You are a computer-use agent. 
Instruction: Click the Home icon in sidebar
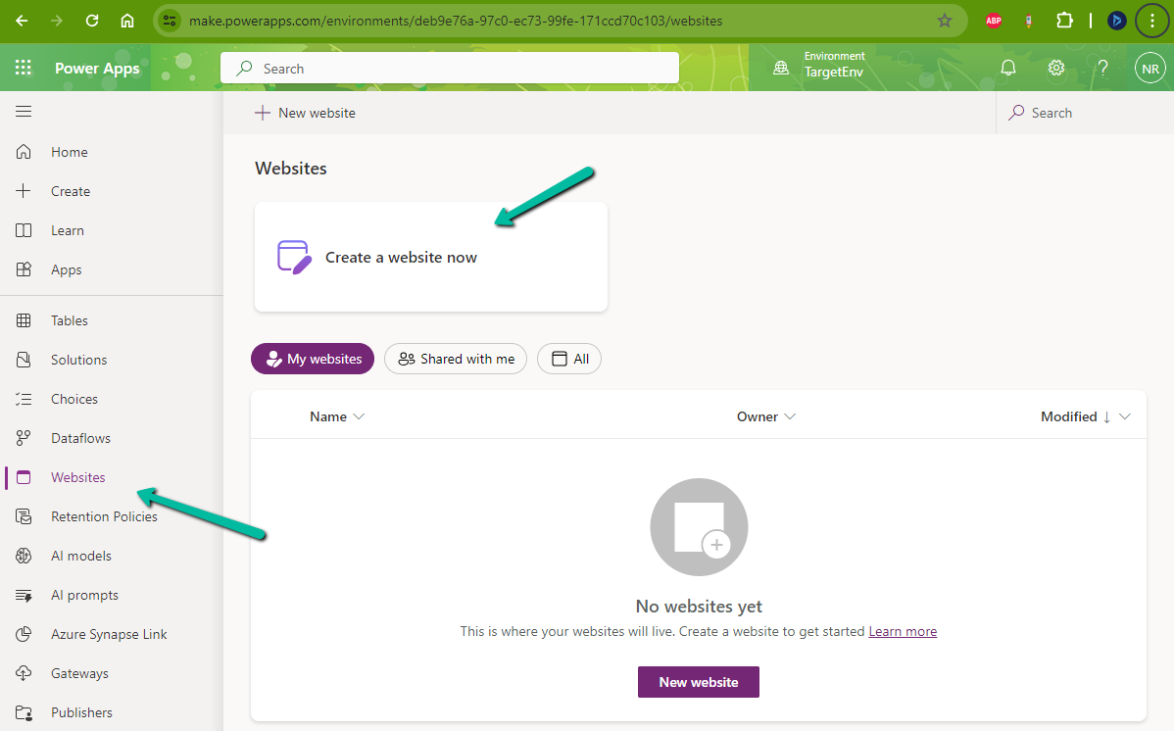[x=24, y=152]
